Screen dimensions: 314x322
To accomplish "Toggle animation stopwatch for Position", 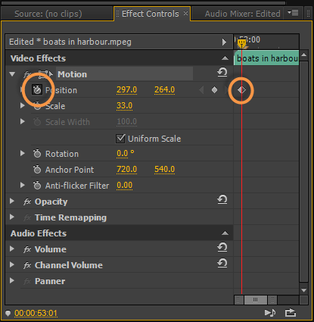I will click(37, 90).
